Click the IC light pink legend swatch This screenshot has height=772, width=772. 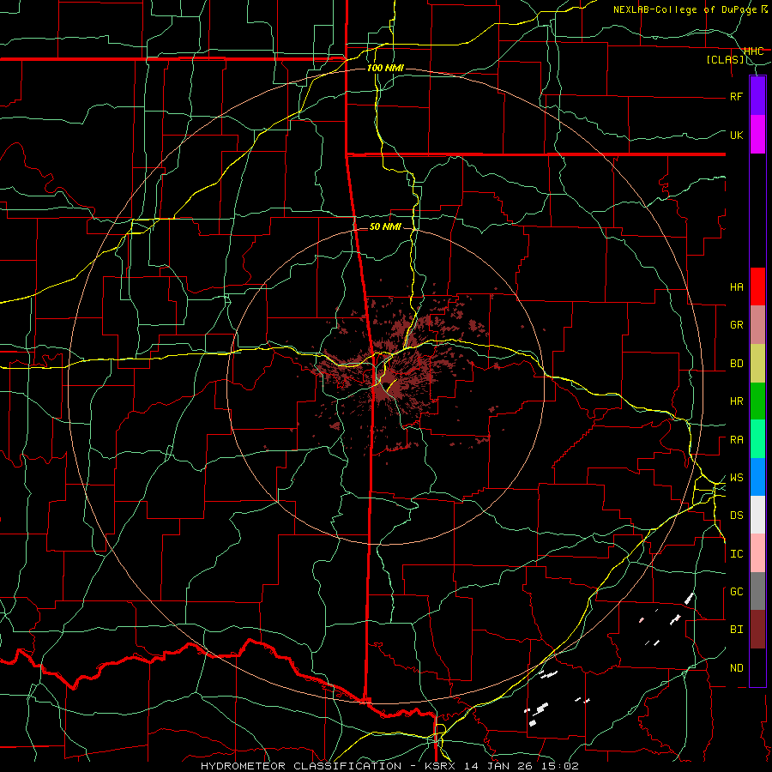(x=757, y=553)
